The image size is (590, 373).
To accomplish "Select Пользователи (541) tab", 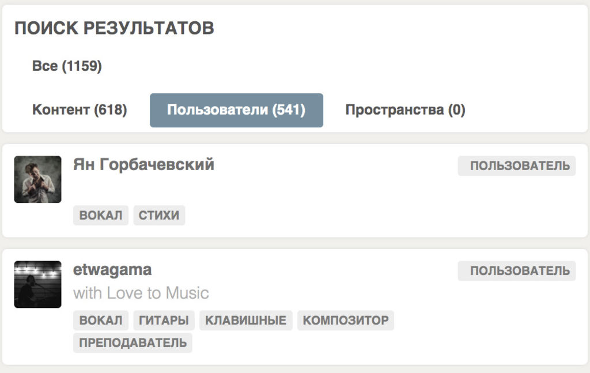I will point(236,110).
